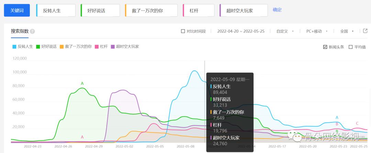Click the 救了一万次的你 keyword input field
371x153 pixels.
click(x=151, y=10)
